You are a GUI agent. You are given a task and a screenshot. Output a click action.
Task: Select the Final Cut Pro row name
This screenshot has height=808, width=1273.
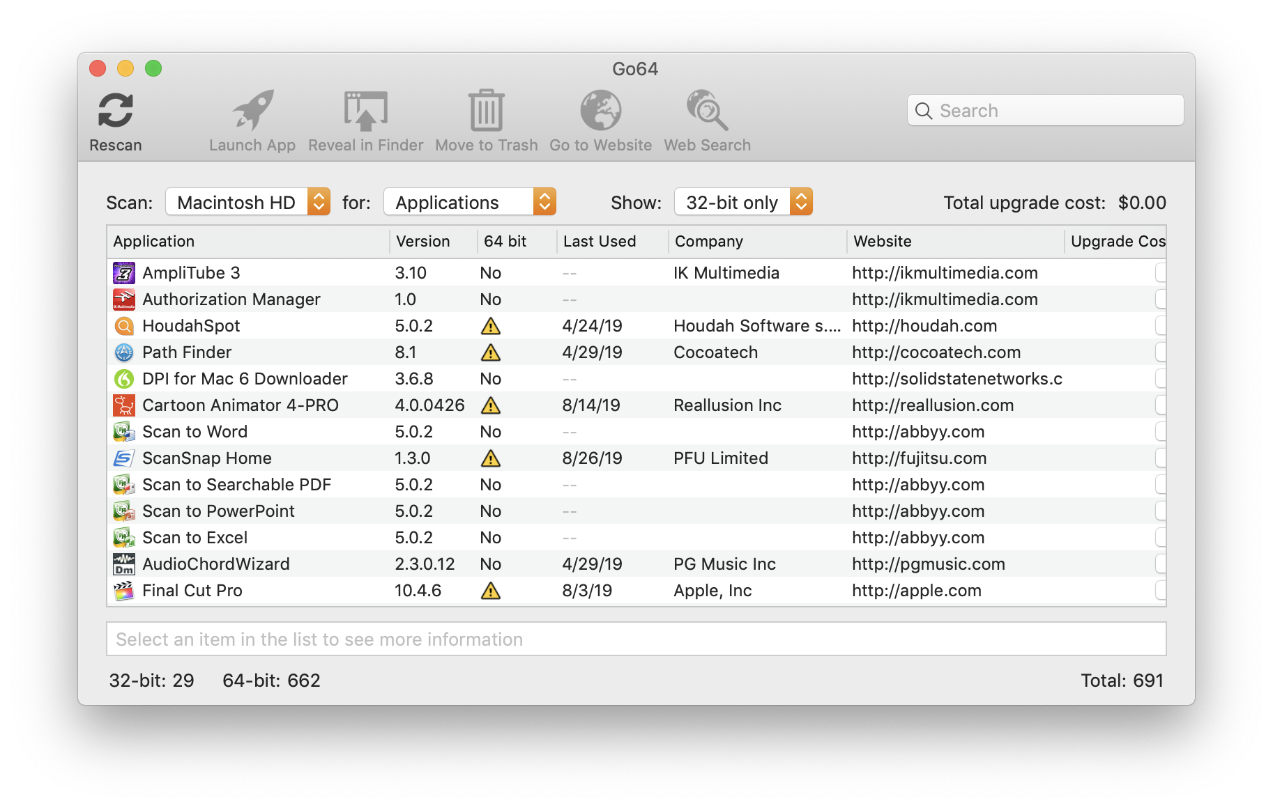tap(192, 591)
